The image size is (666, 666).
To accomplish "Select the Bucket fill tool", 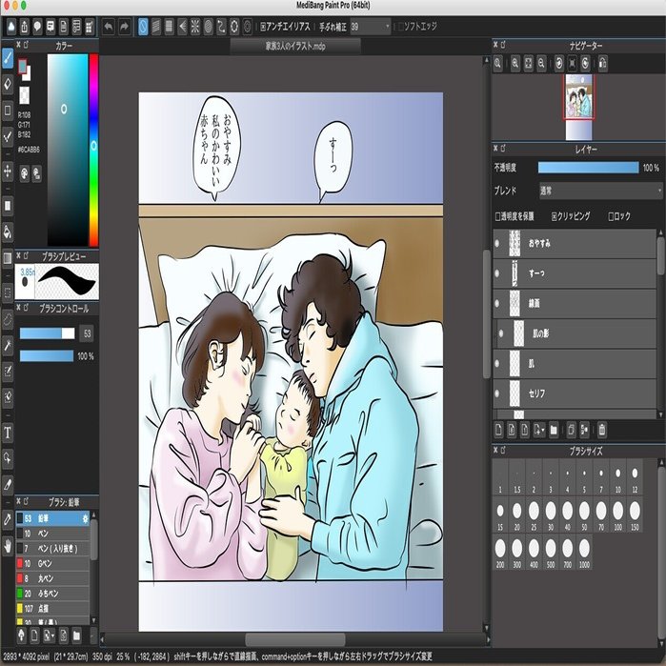I will [x=8, y=232].
